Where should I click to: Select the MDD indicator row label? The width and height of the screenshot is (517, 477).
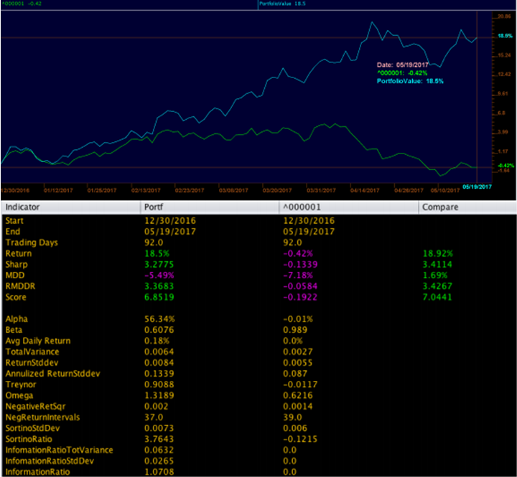pyautogui.click(x=15, y=275)
